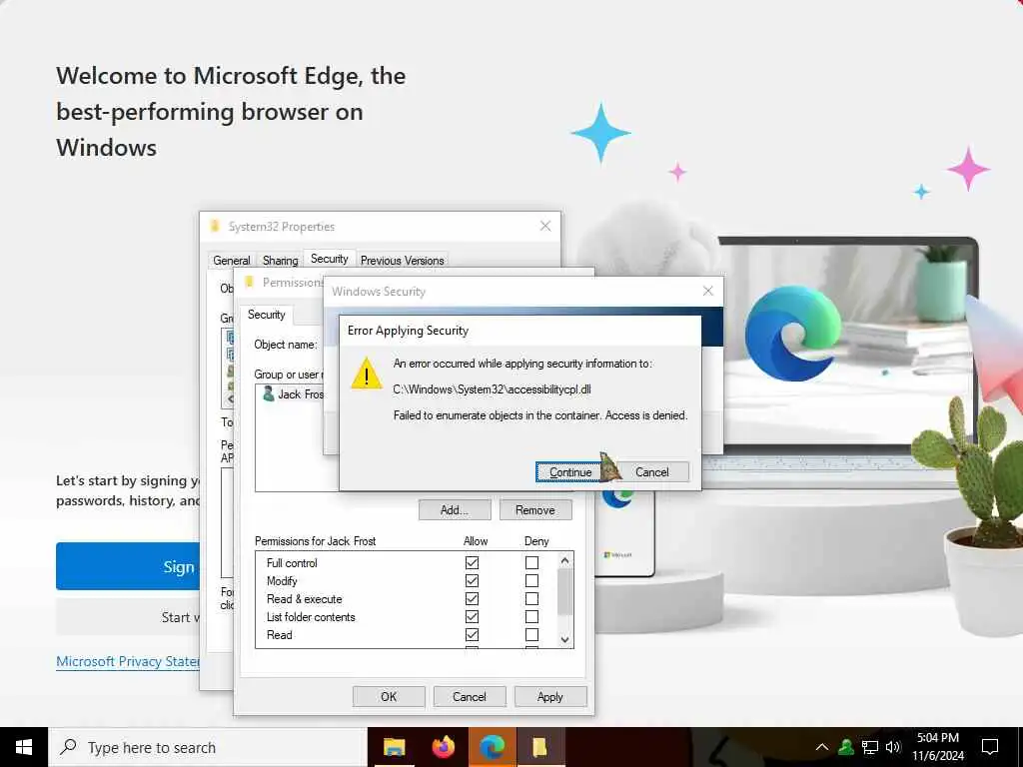This screenshot has height=767, width=1023.
Task: Toggle Allow checkbox for List folder contents
Action: click(x=472, y=616)
